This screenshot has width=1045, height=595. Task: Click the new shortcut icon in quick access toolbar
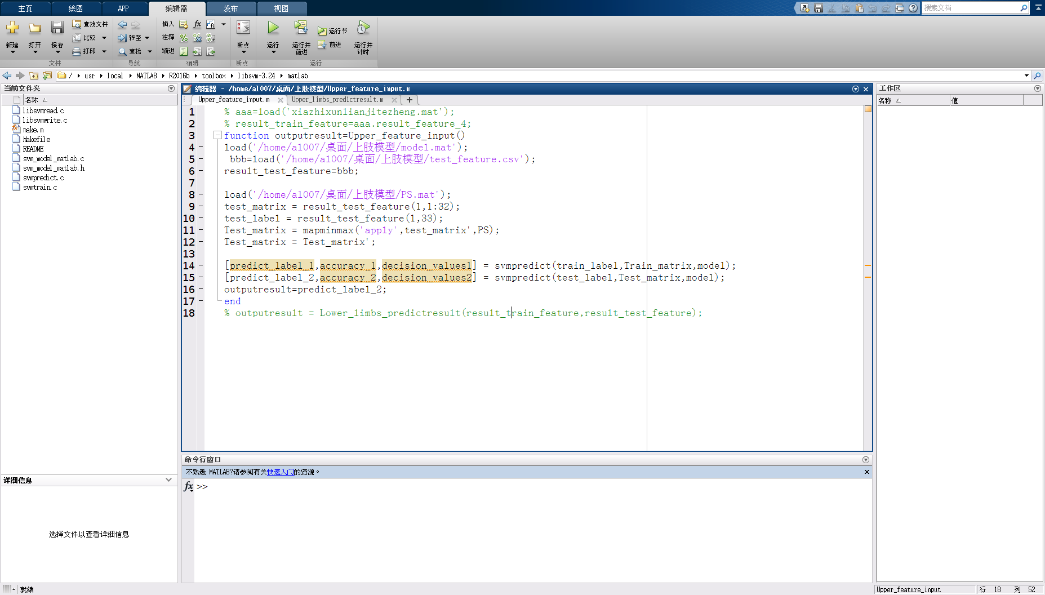pos(805,8)
